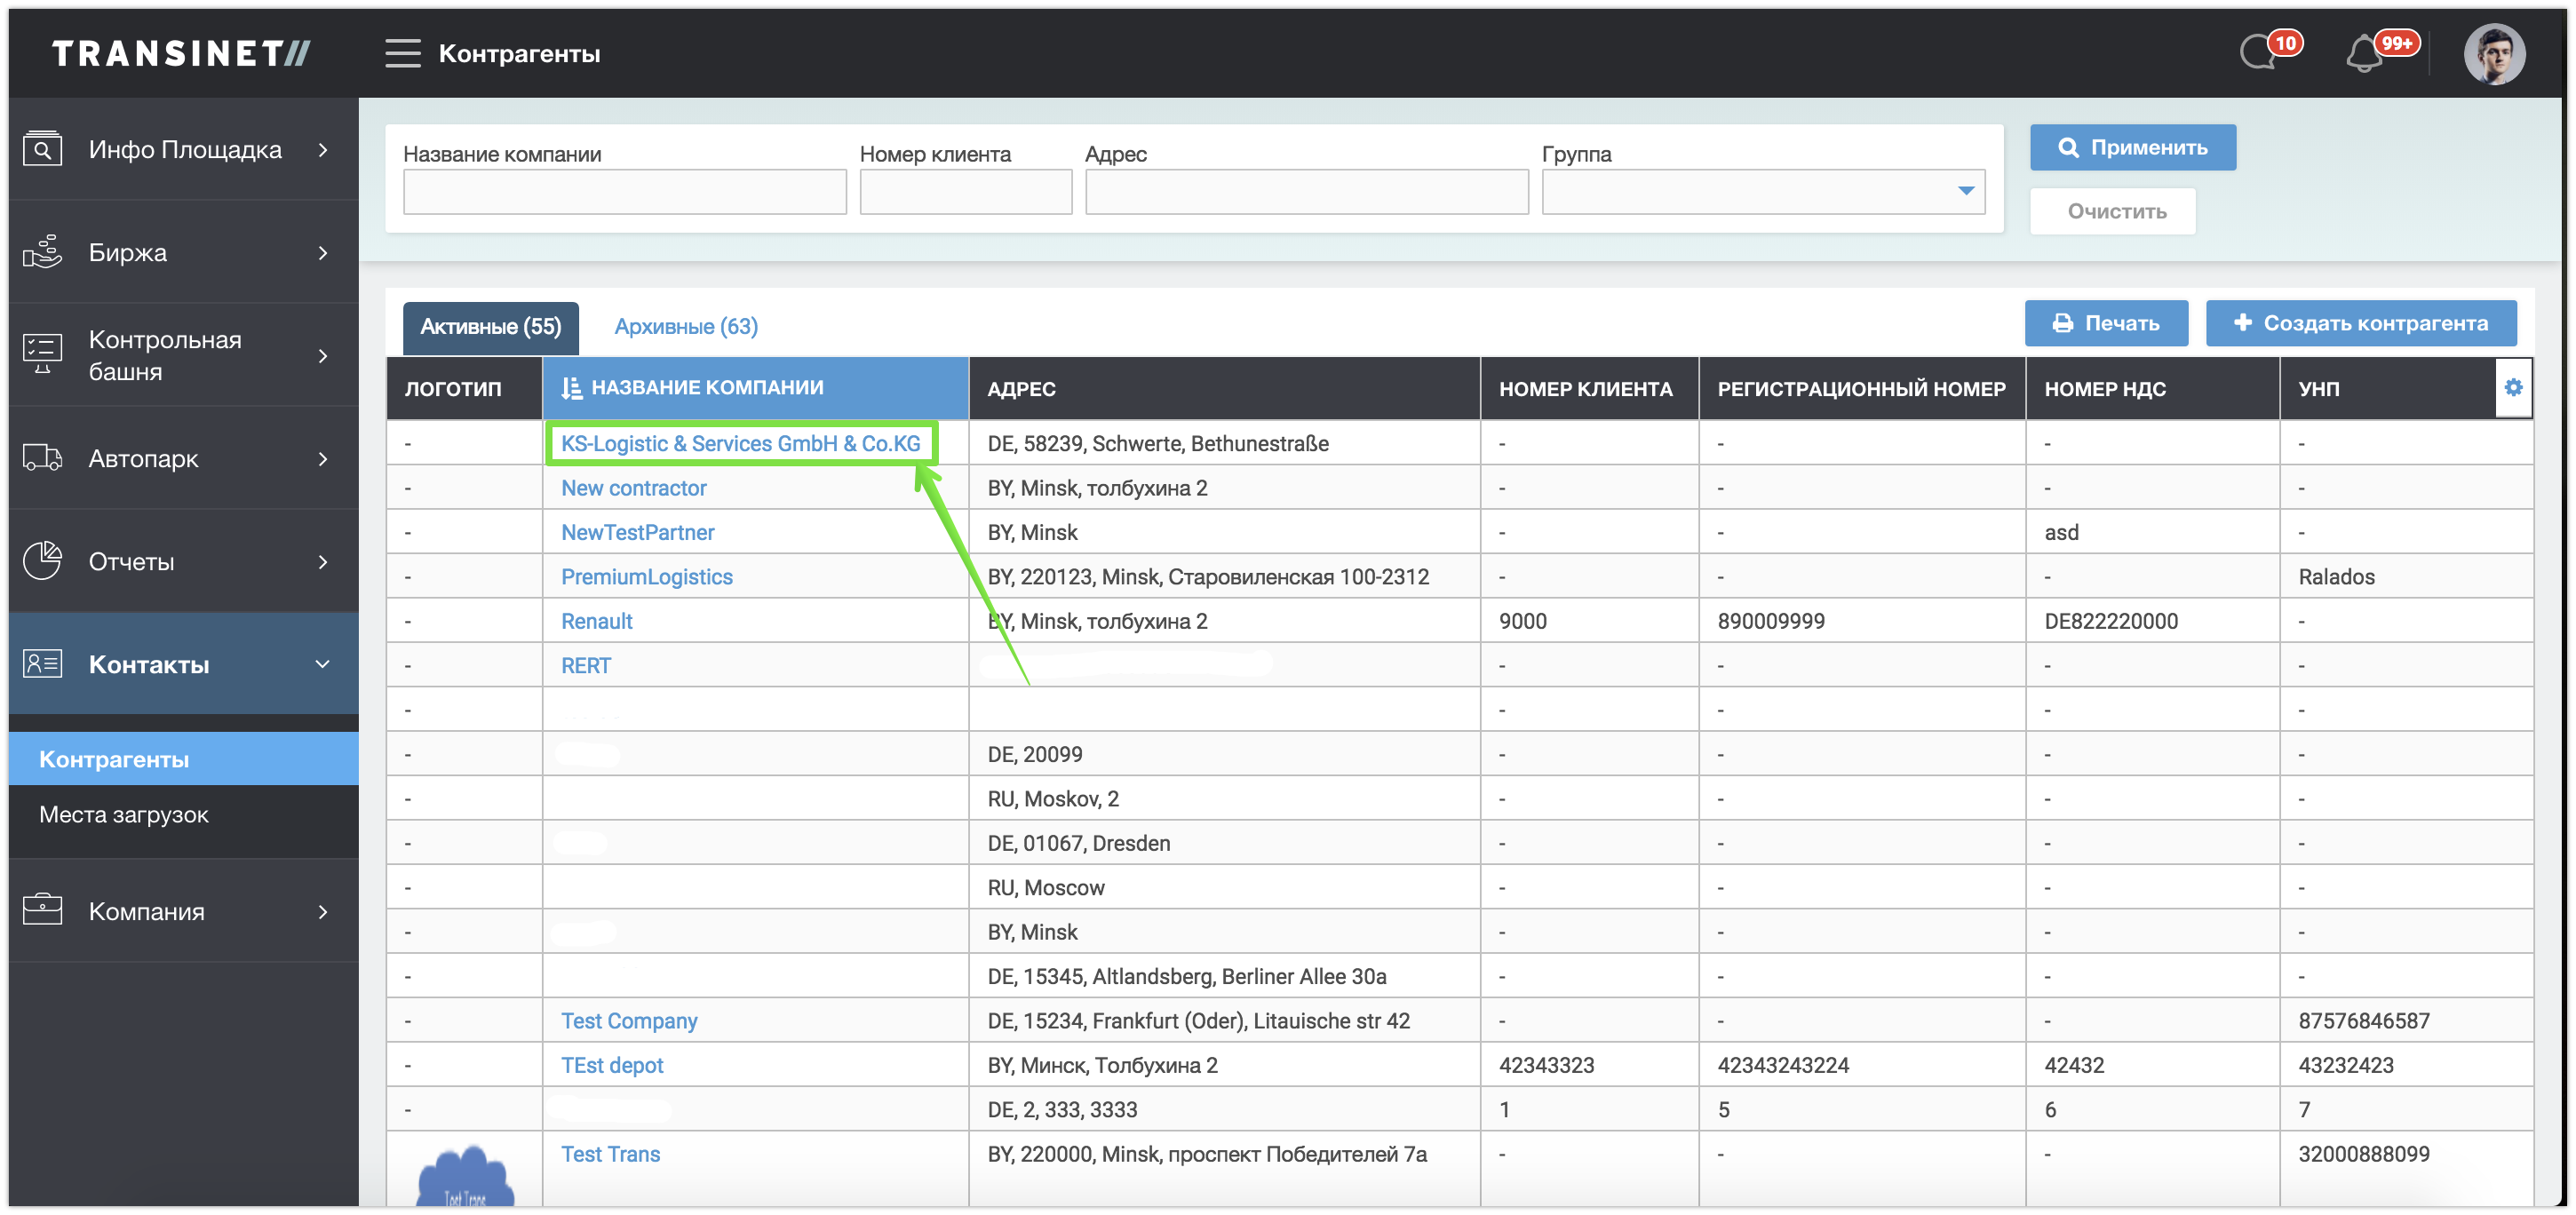Click the Test Trans logo thumbnail
The height and width of the screenshot is (1215, 2576).
tap(465, 1177)
